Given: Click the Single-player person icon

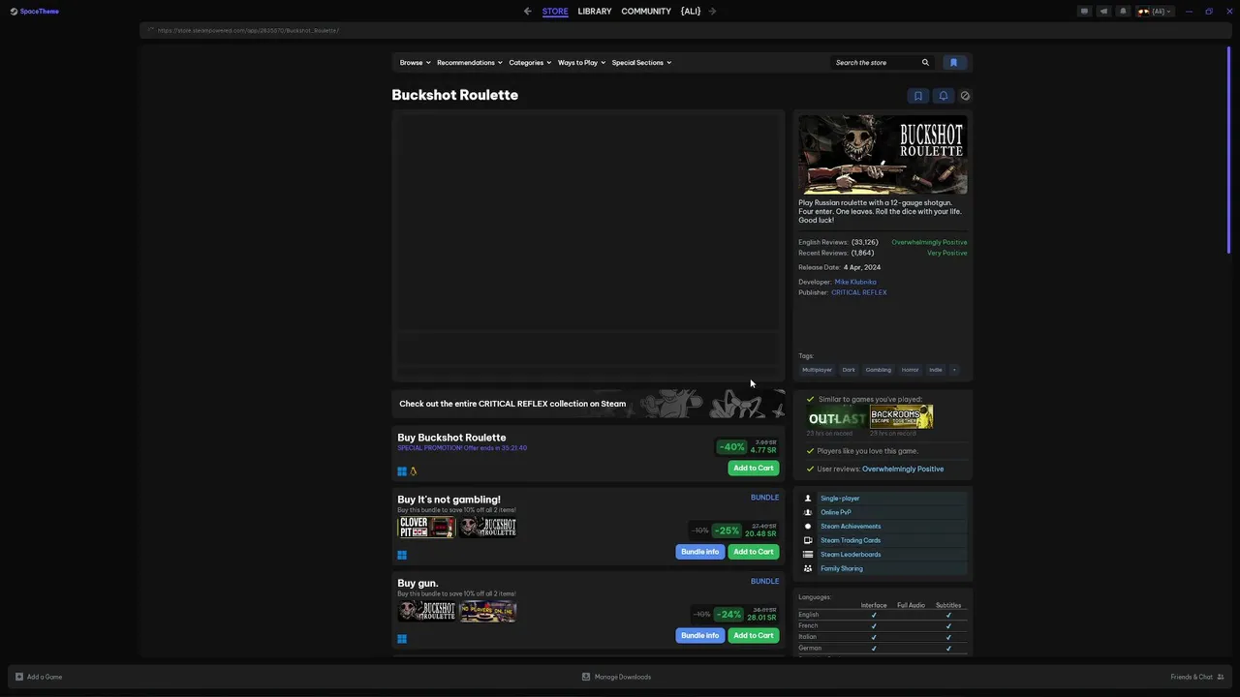Looking at the screenshot, I should [x=808, y=499].
